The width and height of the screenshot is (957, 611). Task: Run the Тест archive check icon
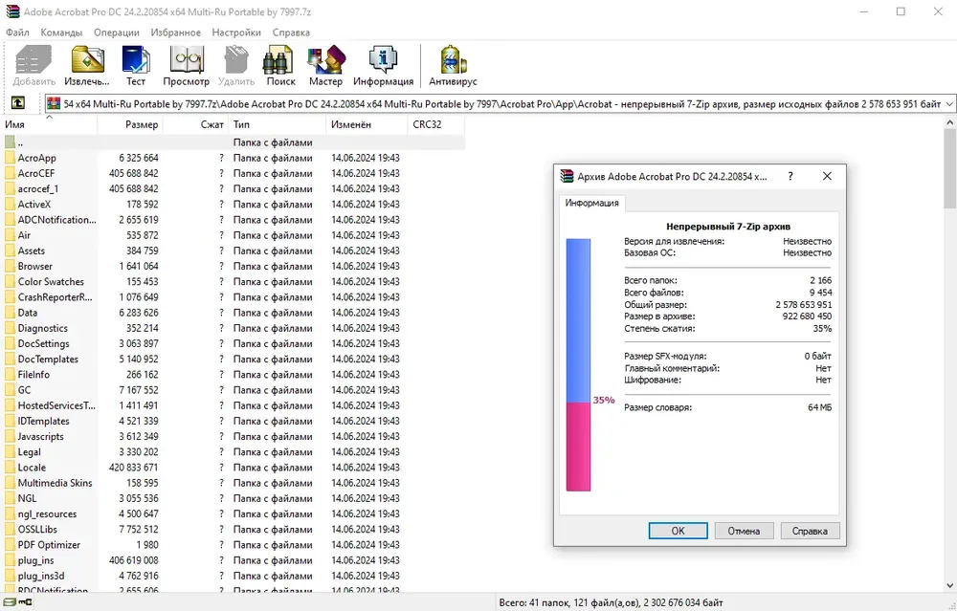pyautogui.click(x=136, y=59)
